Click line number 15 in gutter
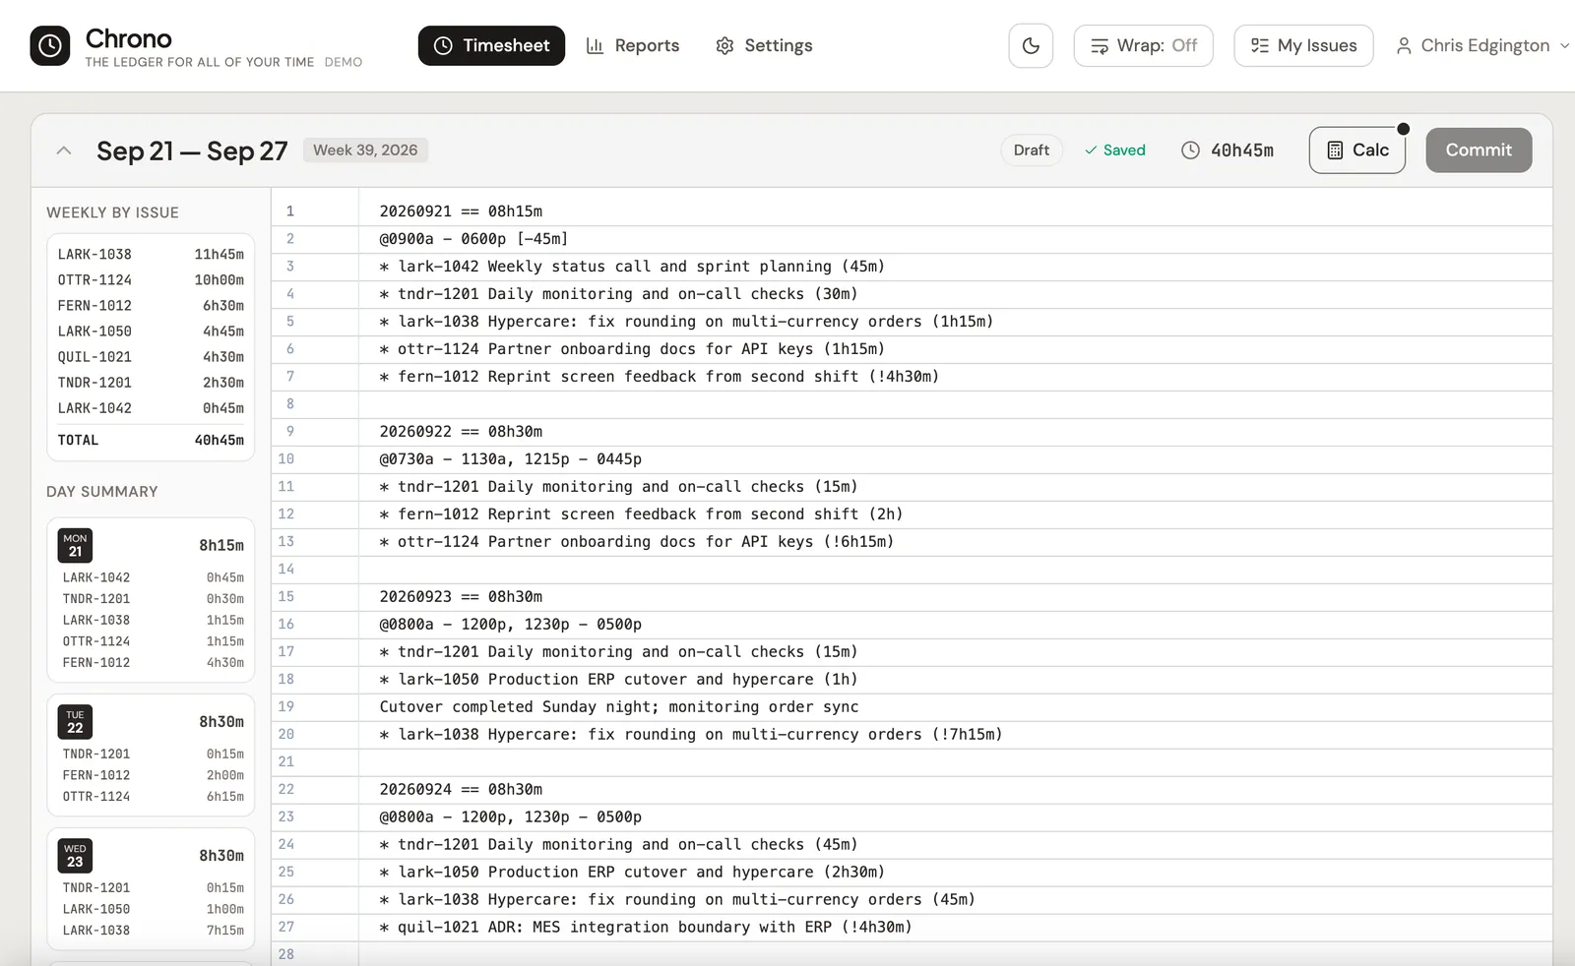Image resolution: width=1575 pixels, height=966 pixels. tap(286, 596)
